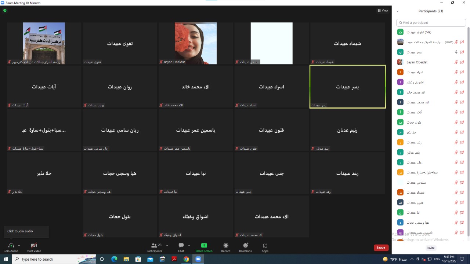This screenshot has height=264, width=470.
Task: Click the Share Screen icon
Action: [x=204, y=246]
